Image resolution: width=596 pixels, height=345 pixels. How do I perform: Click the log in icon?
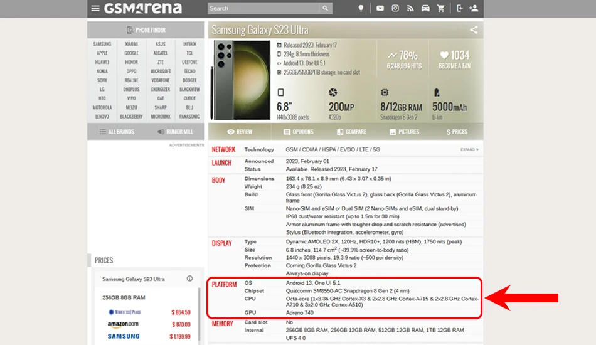click(x=459, y=8)
